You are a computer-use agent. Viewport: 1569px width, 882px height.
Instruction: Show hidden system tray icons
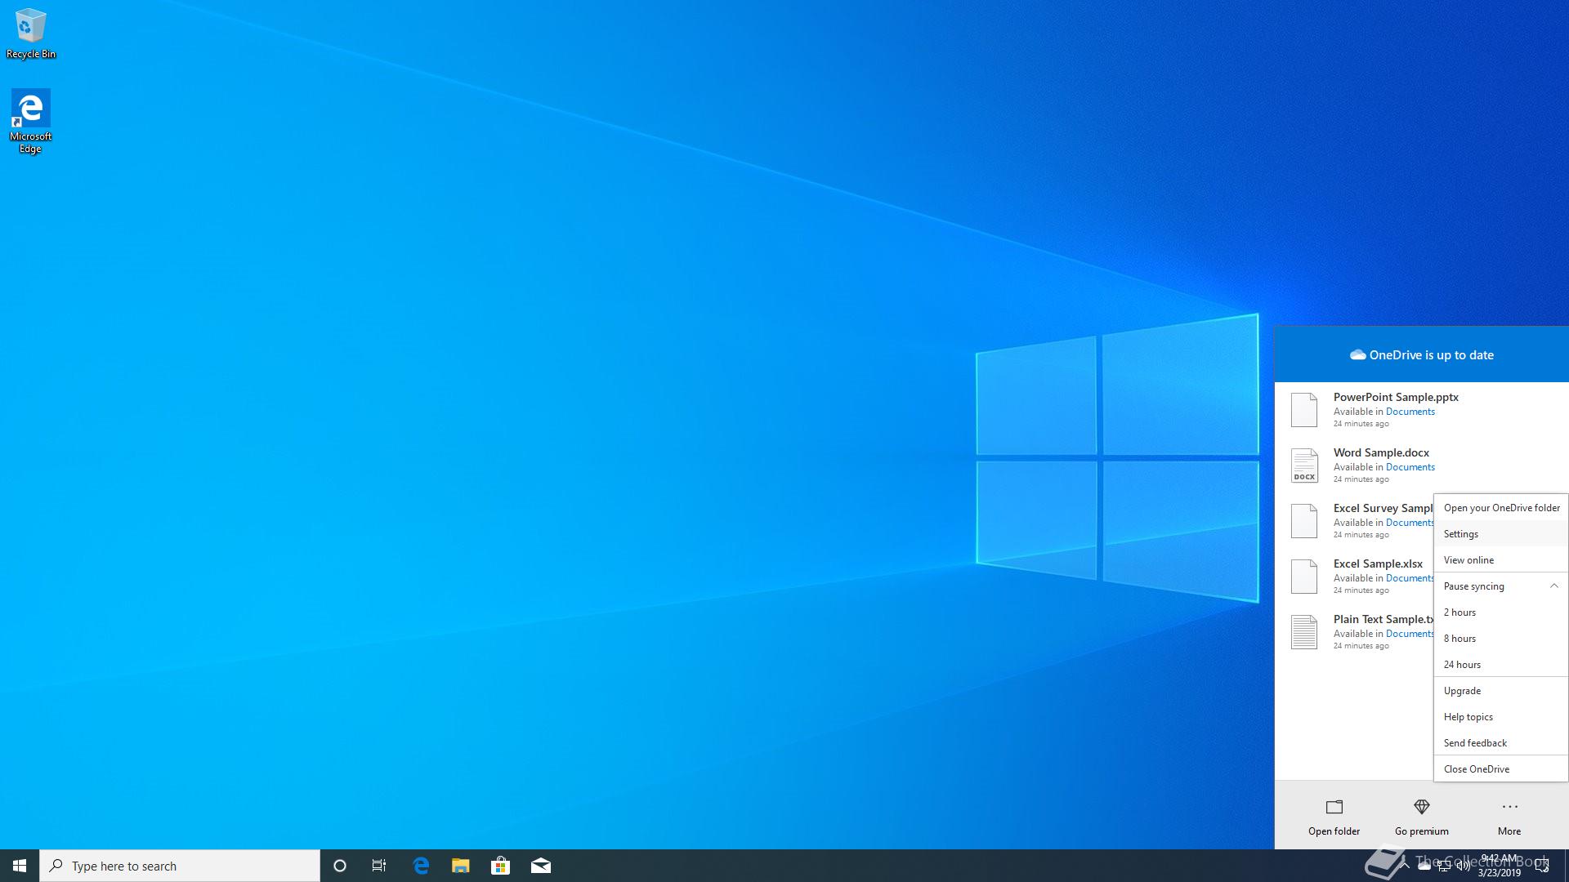(x=1405, y=866)
